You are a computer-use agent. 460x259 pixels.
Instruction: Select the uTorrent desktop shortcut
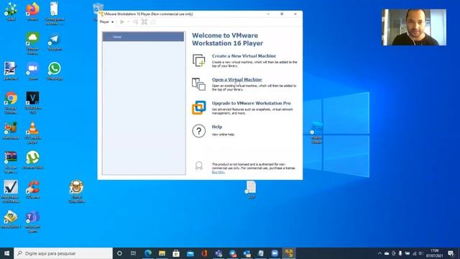point(32,160)
